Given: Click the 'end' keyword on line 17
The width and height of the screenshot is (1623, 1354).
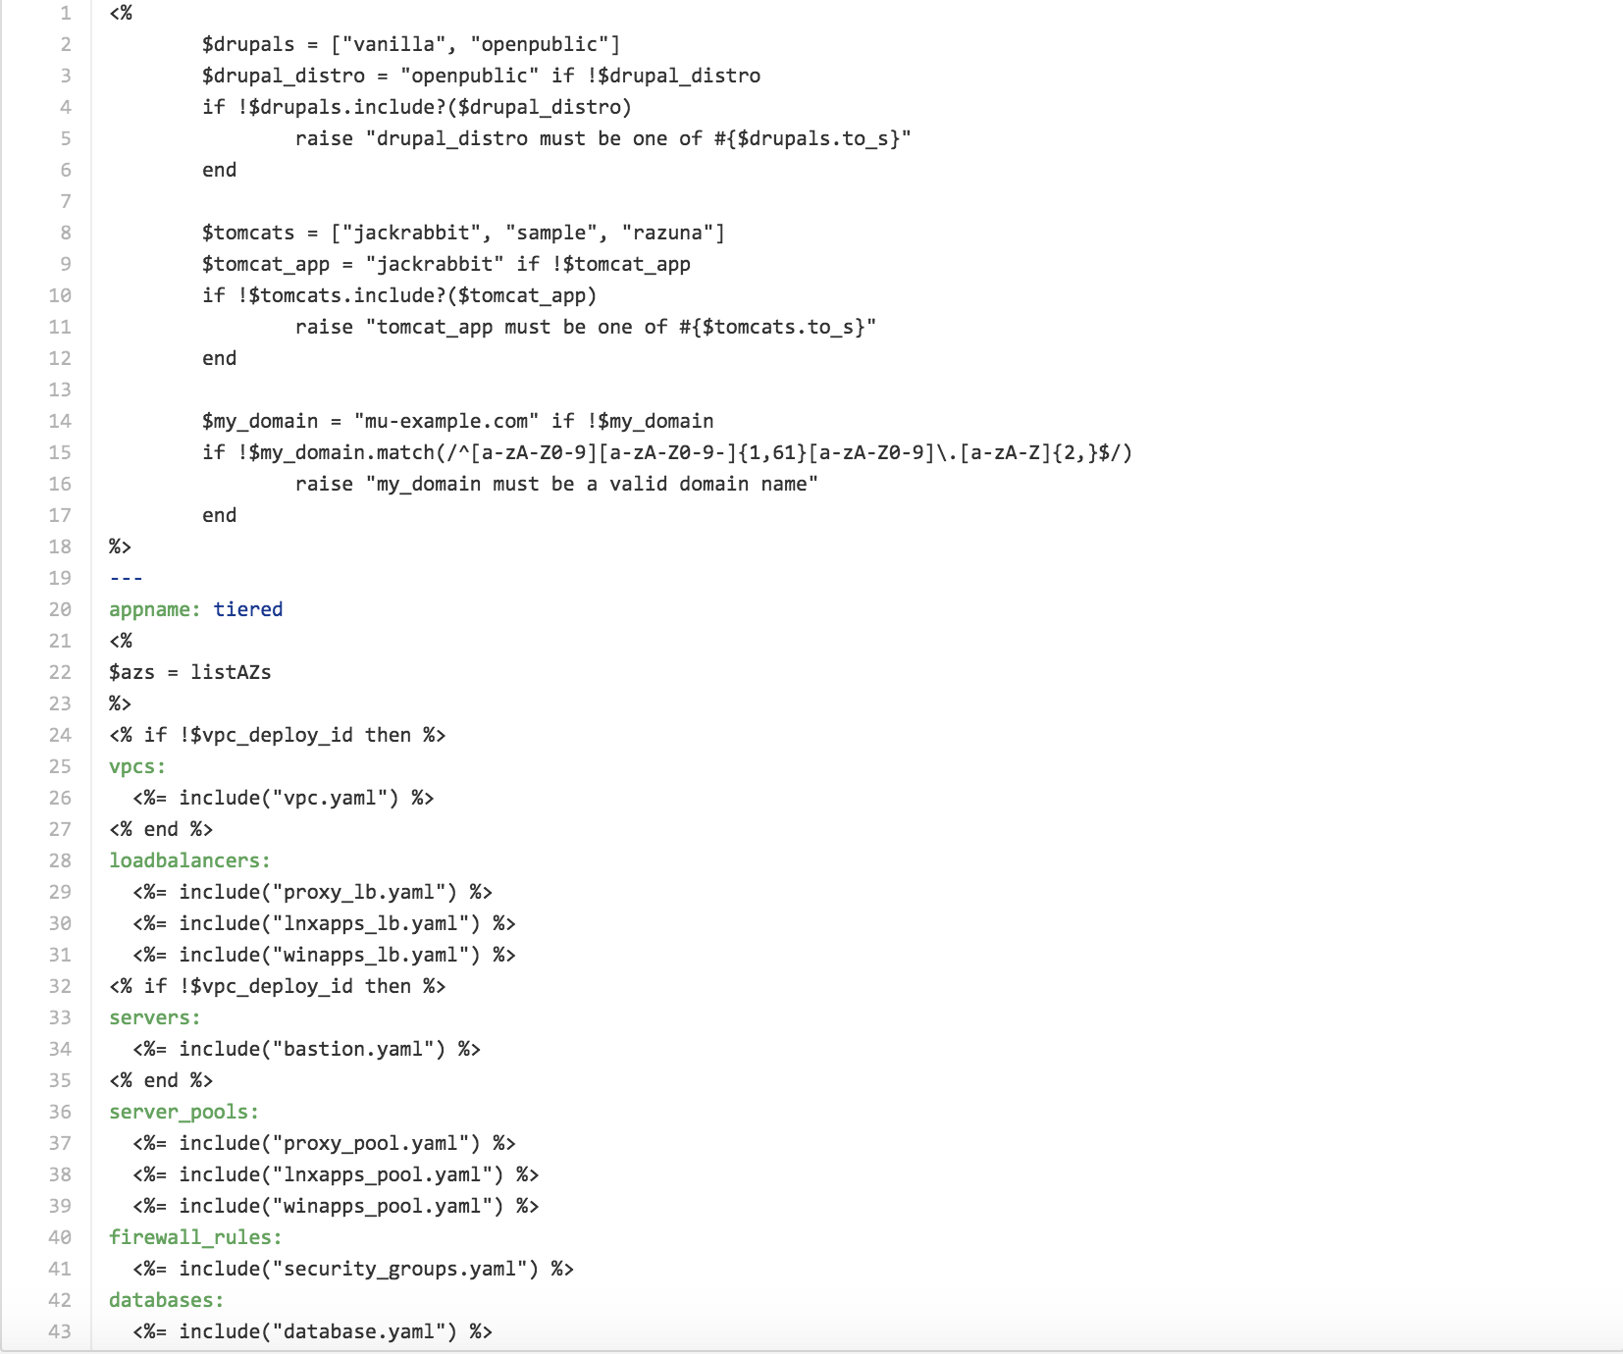Looking at the screenshot, I should click(x=219, y=515).
